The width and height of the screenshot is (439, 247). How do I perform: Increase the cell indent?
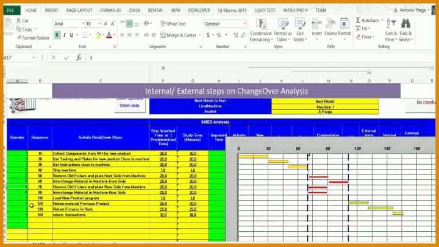pos(154,35)
